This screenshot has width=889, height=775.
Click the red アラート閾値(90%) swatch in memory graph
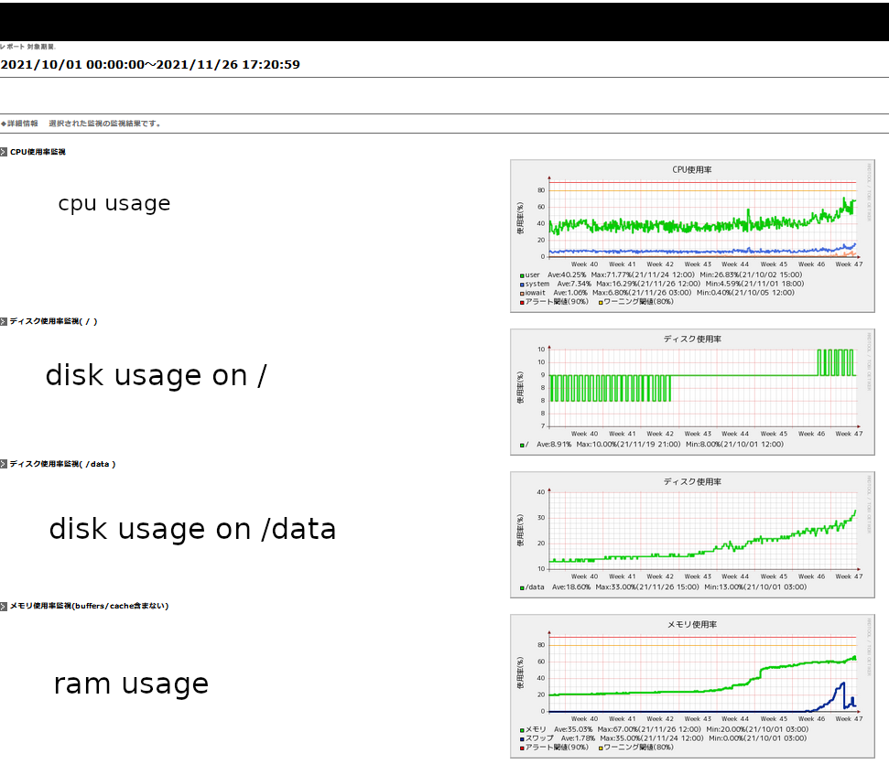(522, 748)
